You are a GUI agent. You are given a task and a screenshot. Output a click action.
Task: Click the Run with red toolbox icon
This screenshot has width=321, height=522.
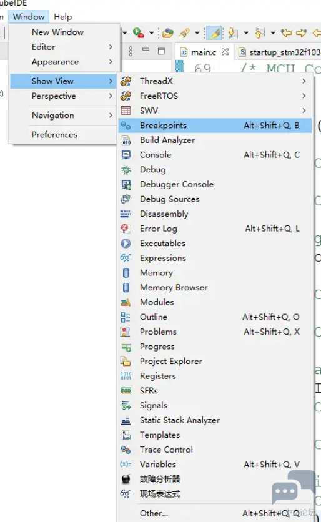(138, 32)
